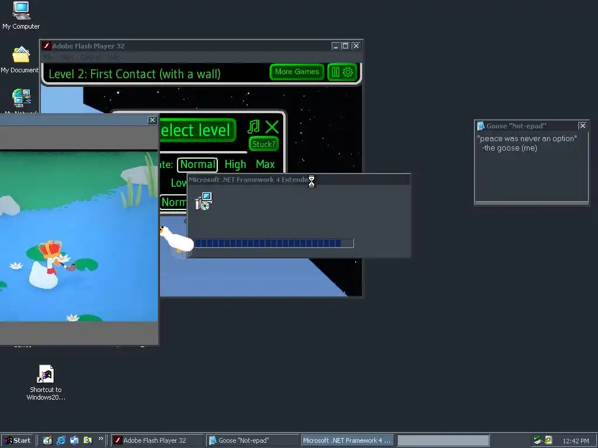Screen dimensions: 598x448
Task: Click the first quick launch icon beside Start
Action: [48, 440]
